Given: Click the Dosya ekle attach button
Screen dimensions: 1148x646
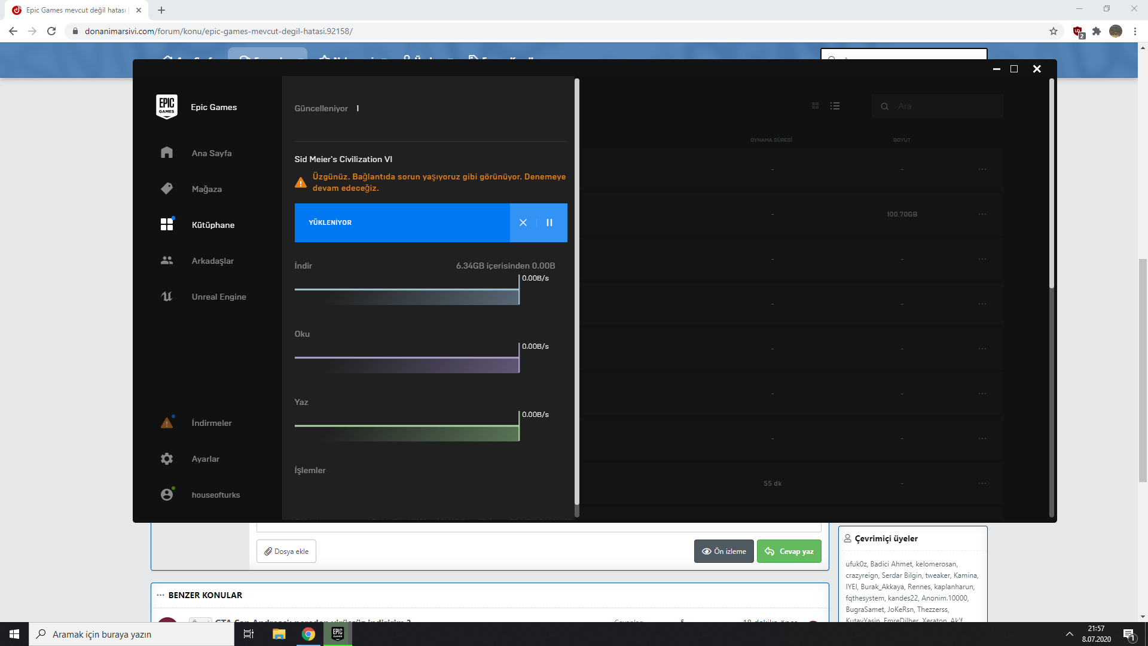Looking at the screenshot, I should (286, 551).
